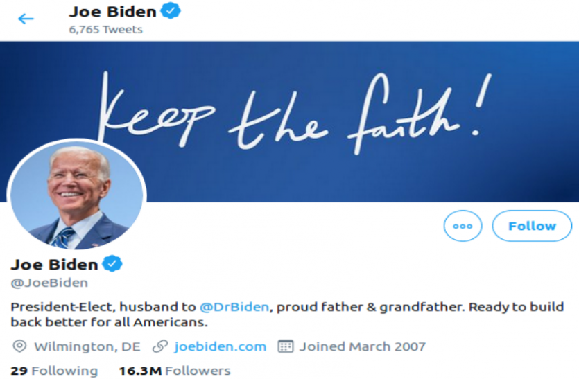Click the "Joined March 2007" text
The width and height of the screenshot is (579, 379).
coord(362,346)
